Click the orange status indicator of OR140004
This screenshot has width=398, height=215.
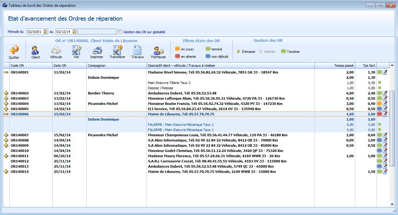click(x=380, y=104)
